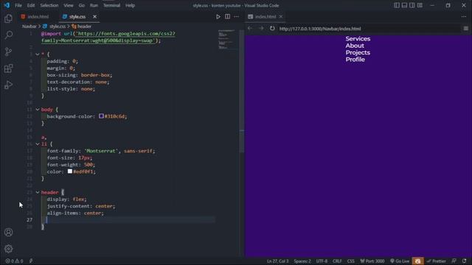
Task: Toggle secondary side bar layout icon
Action: pyautogui.click(x=412, y=5)
